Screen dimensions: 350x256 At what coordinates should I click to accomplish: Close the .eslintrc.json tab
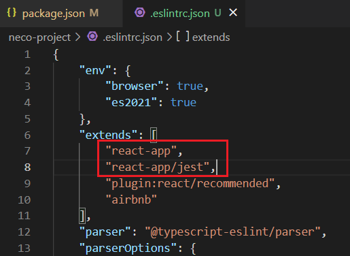233,13
